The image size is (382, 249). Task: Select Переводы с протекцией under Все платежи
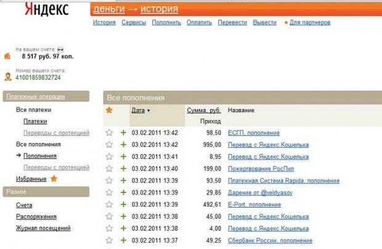coord(56,133)
